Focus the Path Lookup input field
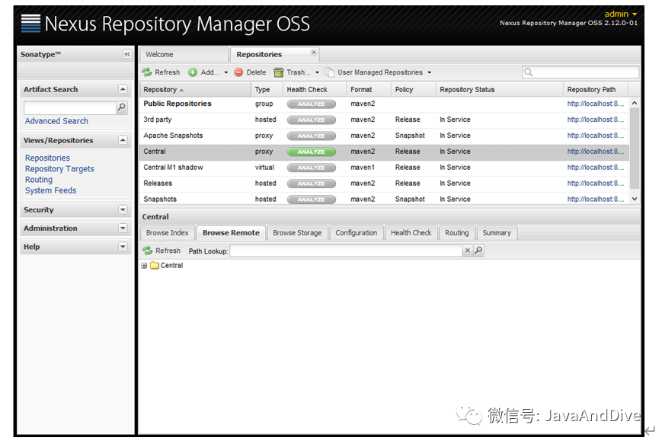The width and height of the screenshot is (662, 444). click(346, 251)
